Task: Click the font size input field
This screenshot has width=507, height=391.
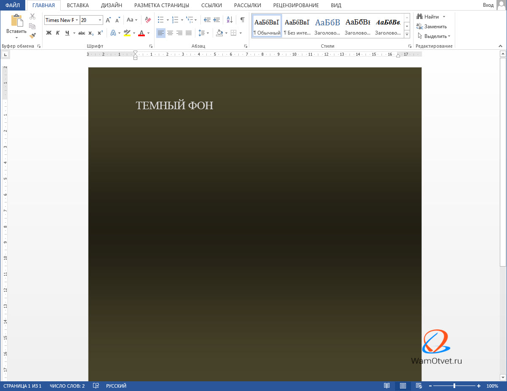Action: [x=89, y=20]
